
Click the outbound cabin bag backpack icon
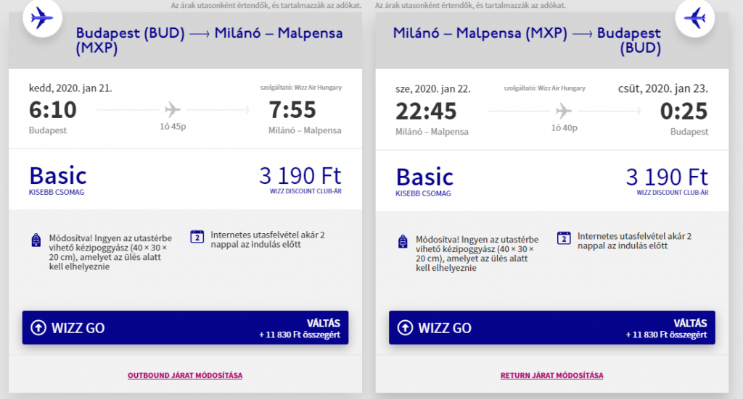coord(36,240)
